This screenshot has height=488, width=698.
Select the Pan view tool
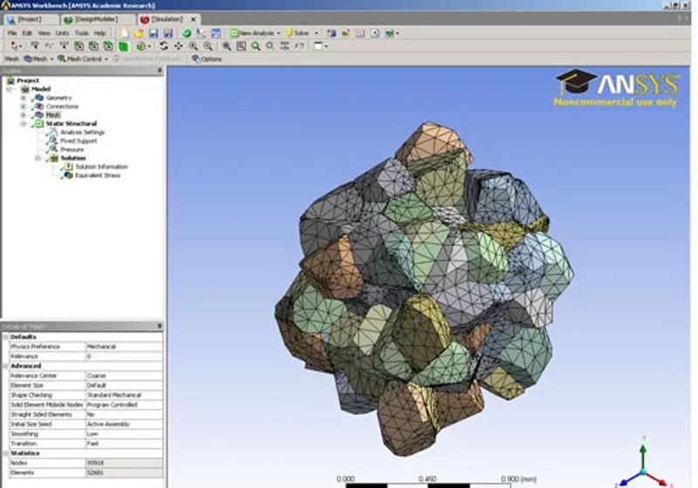(x=179, y=46)
